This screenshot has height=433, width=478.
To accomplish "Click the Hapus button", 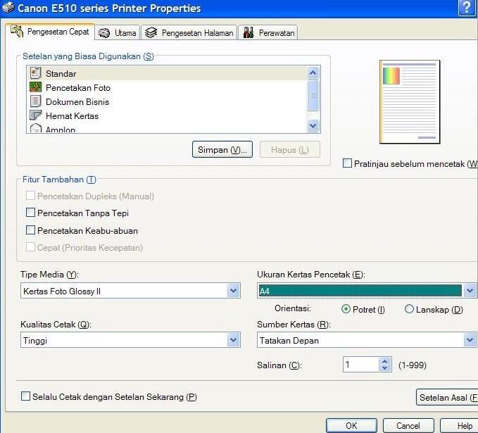I will pos(290,149).
